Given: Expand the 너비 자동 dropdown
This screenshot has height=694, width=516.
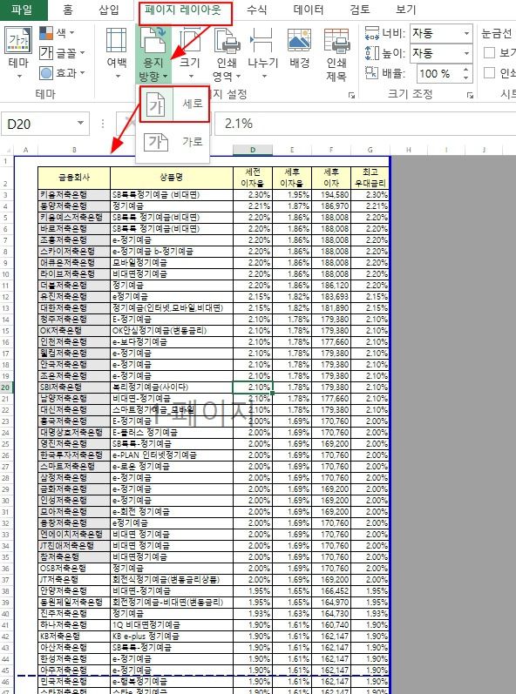Looking at the screenshot, I should (466, 33).
